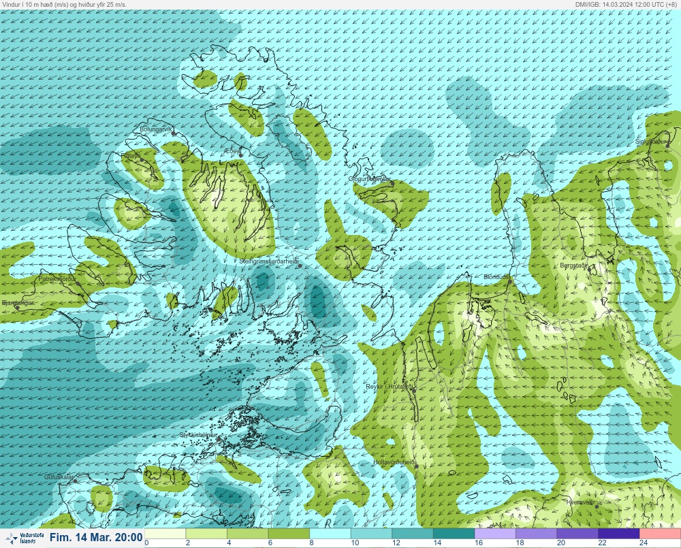The height and width of the screenshot is (548, 681).
Task: Click the Veðurstofa Íslands logo
Action: coord(24,538)
